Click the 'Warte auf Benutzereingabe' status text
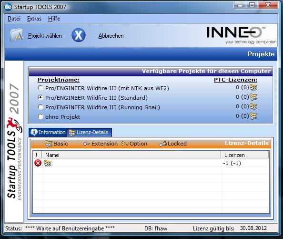Image resolution: width=283 pixels, height=239 pixels. [70, 229]
